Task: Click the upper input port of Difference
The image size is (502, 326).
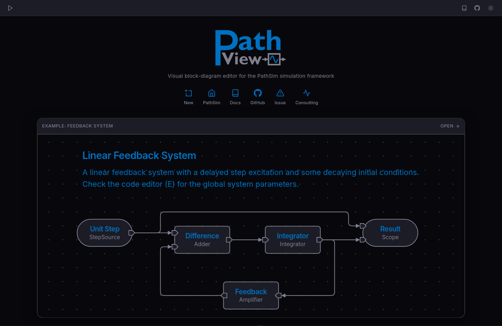Action: coord(175,233)
